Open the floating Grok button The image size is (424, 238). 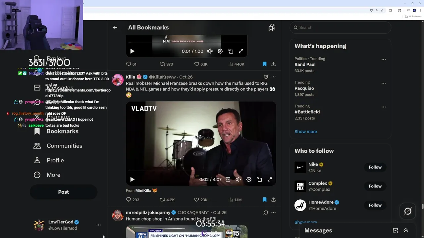pyautogui.click(x=408, y=211)
